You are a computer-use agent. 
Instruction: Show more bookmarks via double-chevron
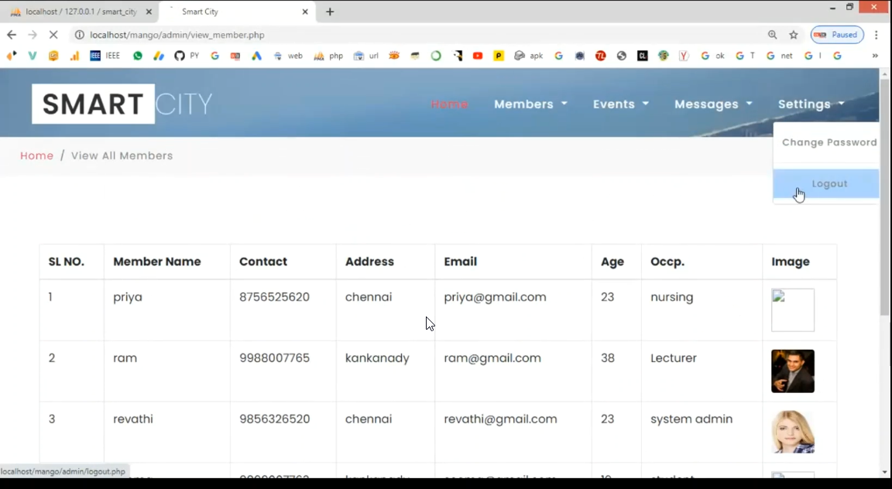pyautogui.click(x=875, y=56)
